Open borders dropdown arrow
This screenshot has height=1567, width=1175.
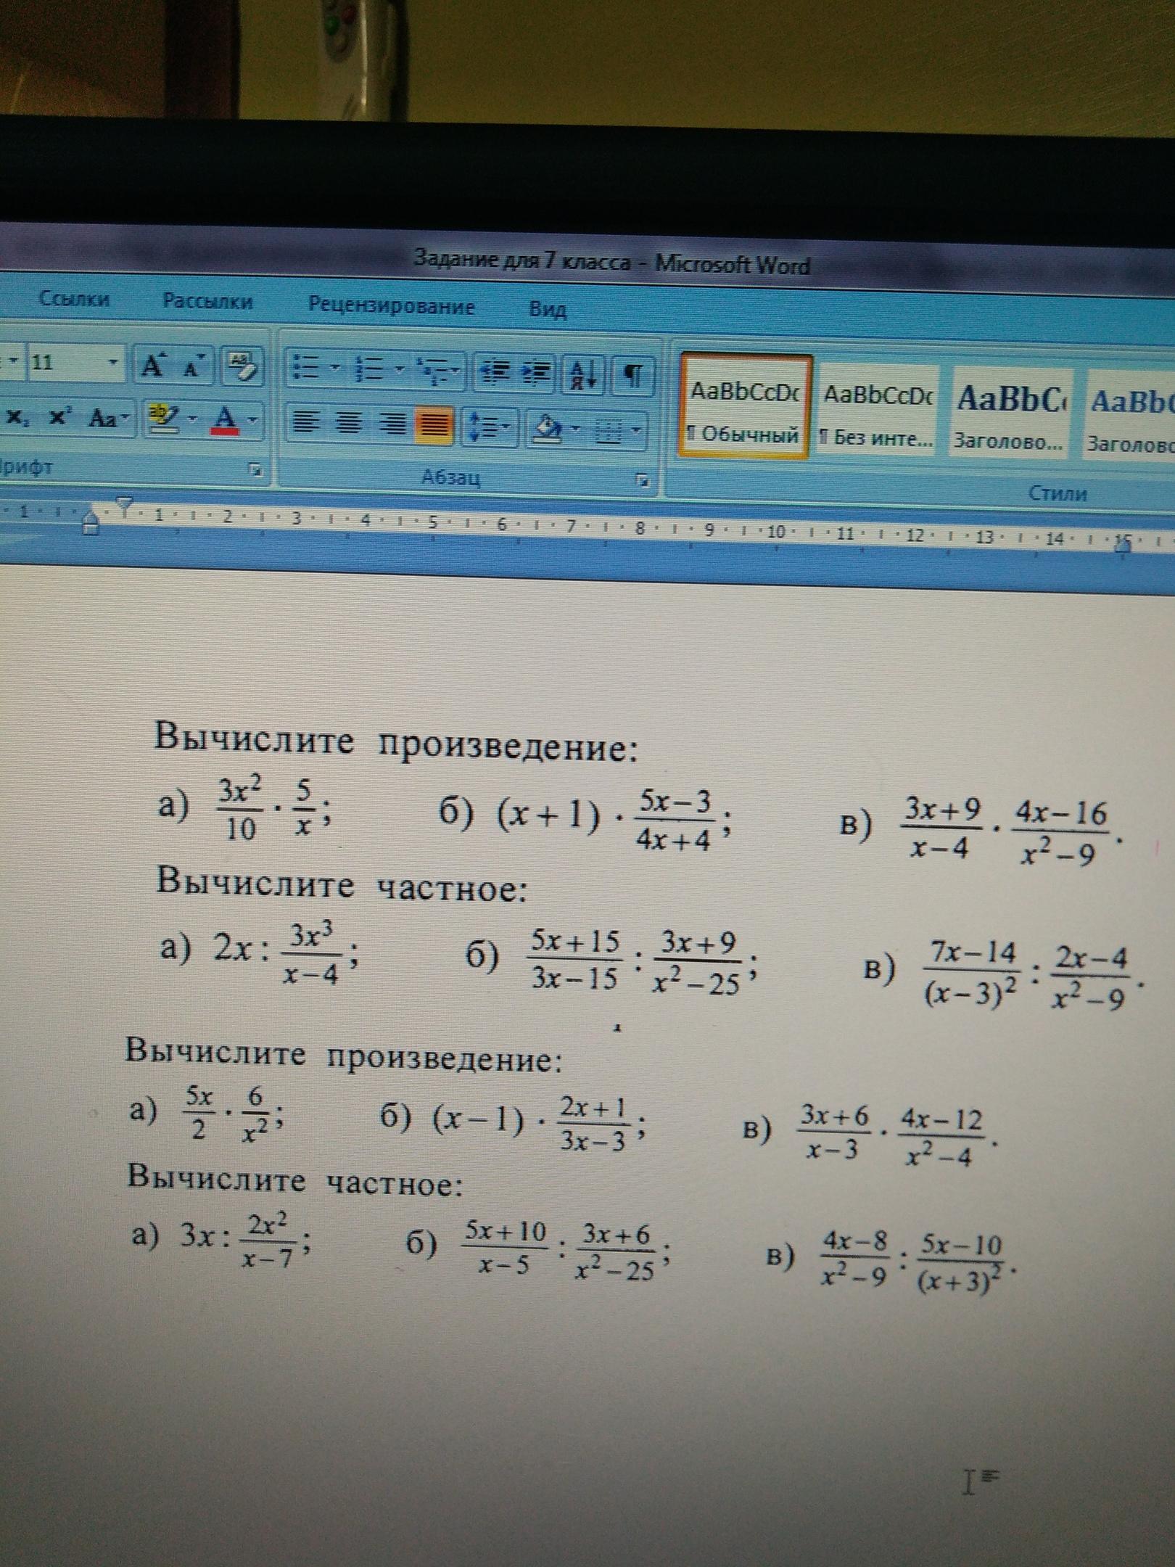636,432
